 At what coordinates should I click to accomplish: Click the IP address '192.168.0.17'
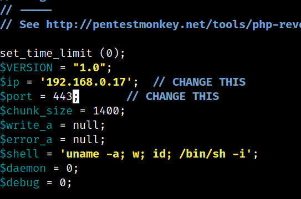click(x=86, y=82)
